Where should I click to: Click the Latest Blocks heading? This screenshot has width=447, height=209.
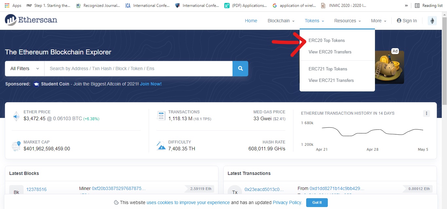tap(24, 173)
